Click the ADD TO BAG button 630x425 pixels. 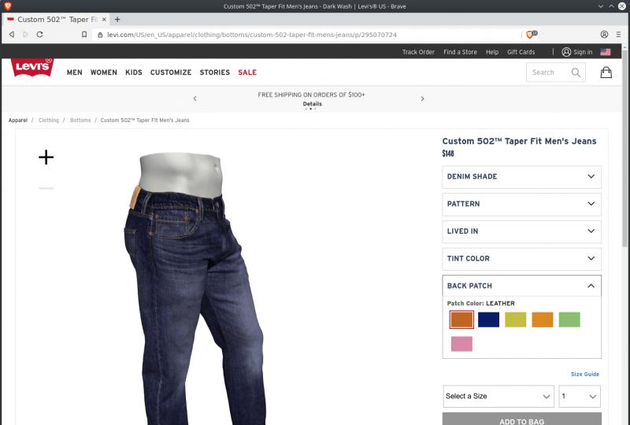[x=521, y=419]
